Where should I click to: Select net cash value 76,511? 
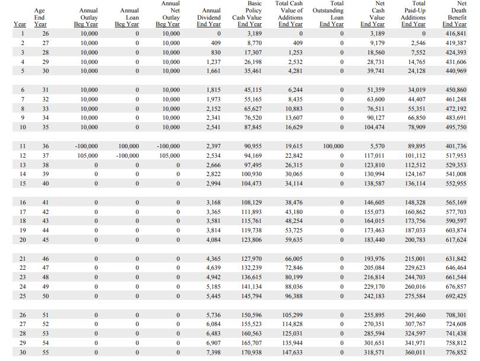(x=376, y=109)
